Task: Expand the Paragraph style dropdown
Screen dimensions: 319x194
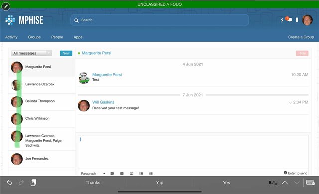Action: click(93, 173)
